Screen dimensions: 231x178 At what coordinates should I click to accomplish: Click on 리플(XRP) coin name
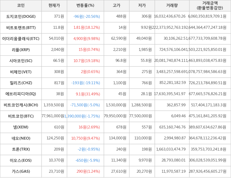21,50
